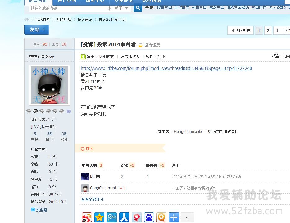Click 投诉2014审判者 breadcrumb link

pos(112,20)
